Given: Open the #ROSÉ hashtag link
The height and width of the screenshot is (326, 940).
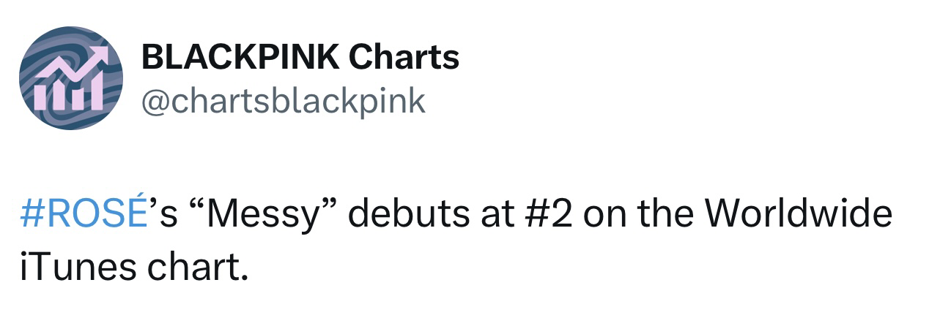Looking at the screenshot, I should (x=80, y=217).
